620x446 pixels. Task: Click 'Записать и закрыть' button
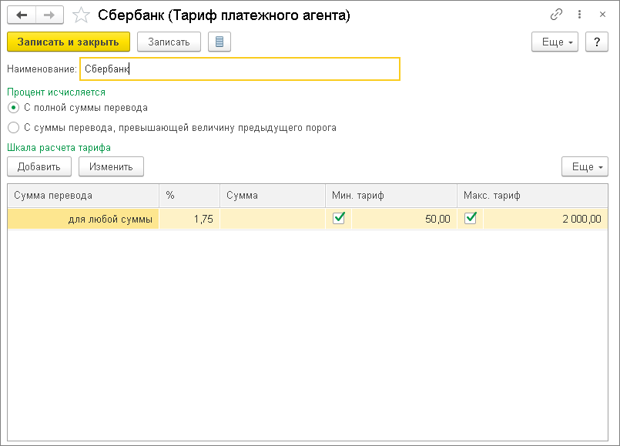pos(69,42)
